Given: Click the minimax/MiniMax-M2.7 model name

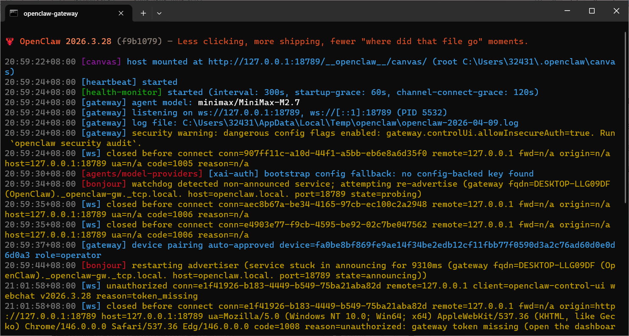Looking at the screenshot, I should point(249,103).
